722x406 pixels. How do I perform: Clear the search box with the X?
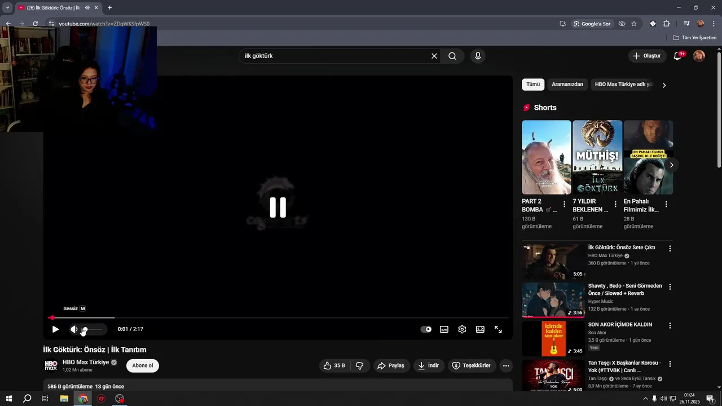[434, 56]
